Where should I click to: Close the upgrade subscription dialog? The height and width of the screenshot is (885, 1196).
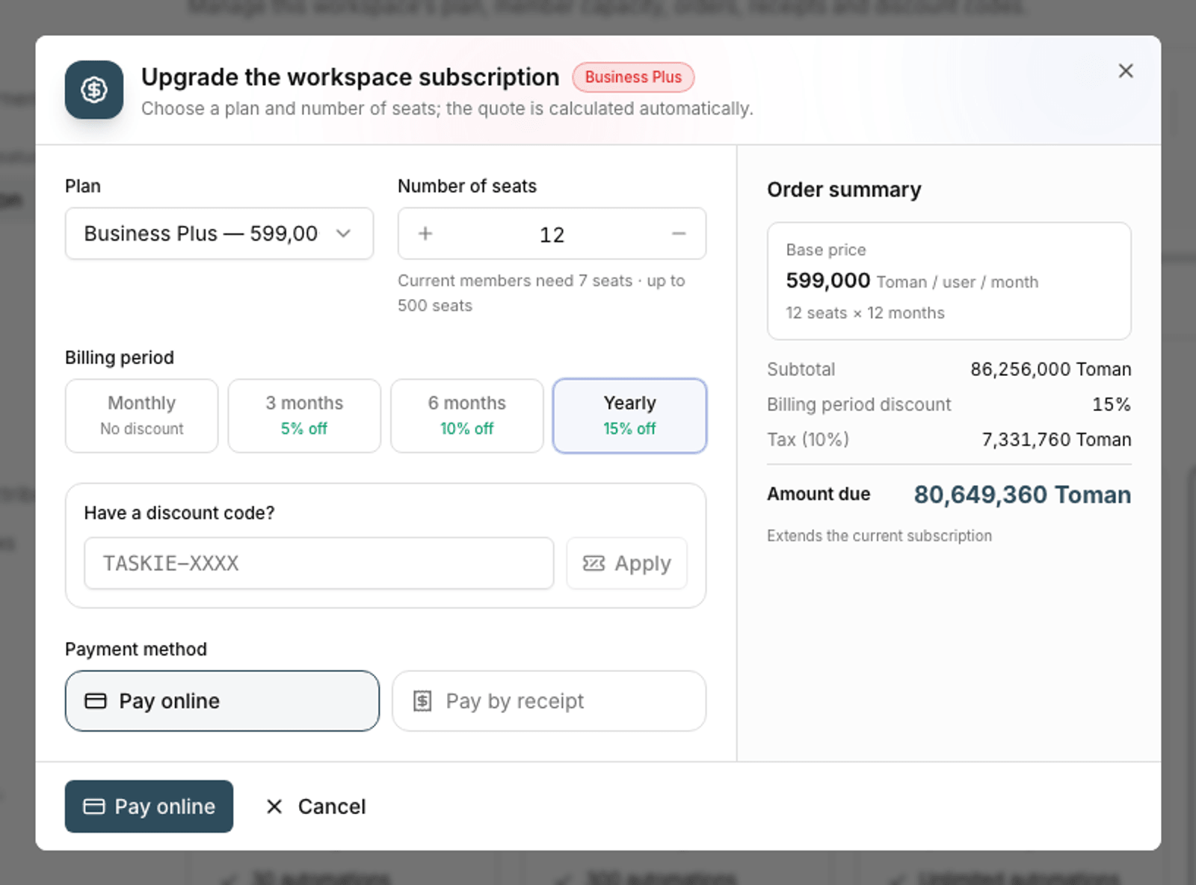(x=1125, y=71)
